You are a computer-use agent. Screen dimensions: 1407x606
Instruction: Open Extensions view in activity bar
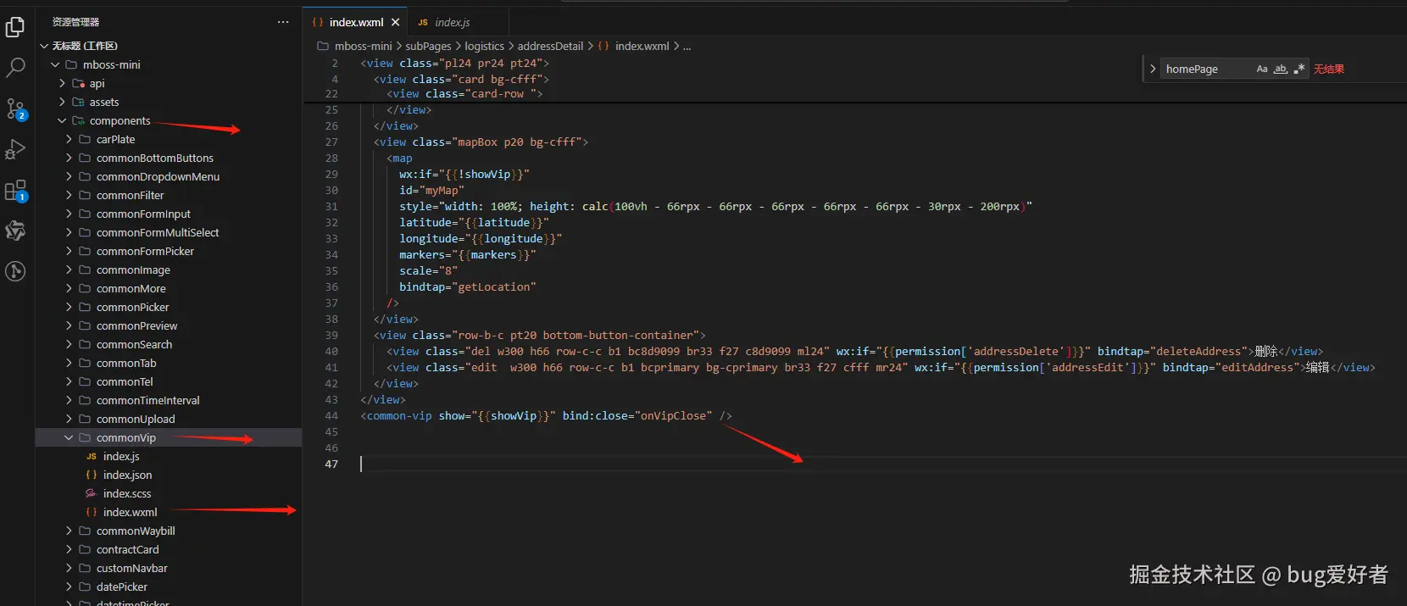[15, 191]
